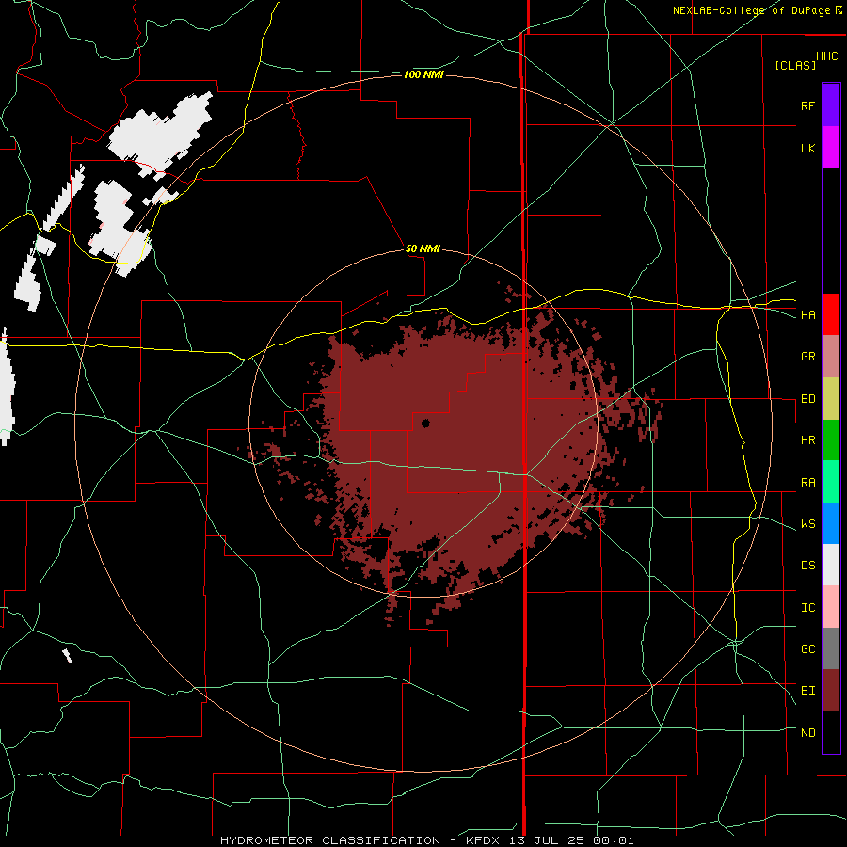Click the WS blue legend swatch
The height and width of the screenshot is (847, 847).
(x=831, y=523)
